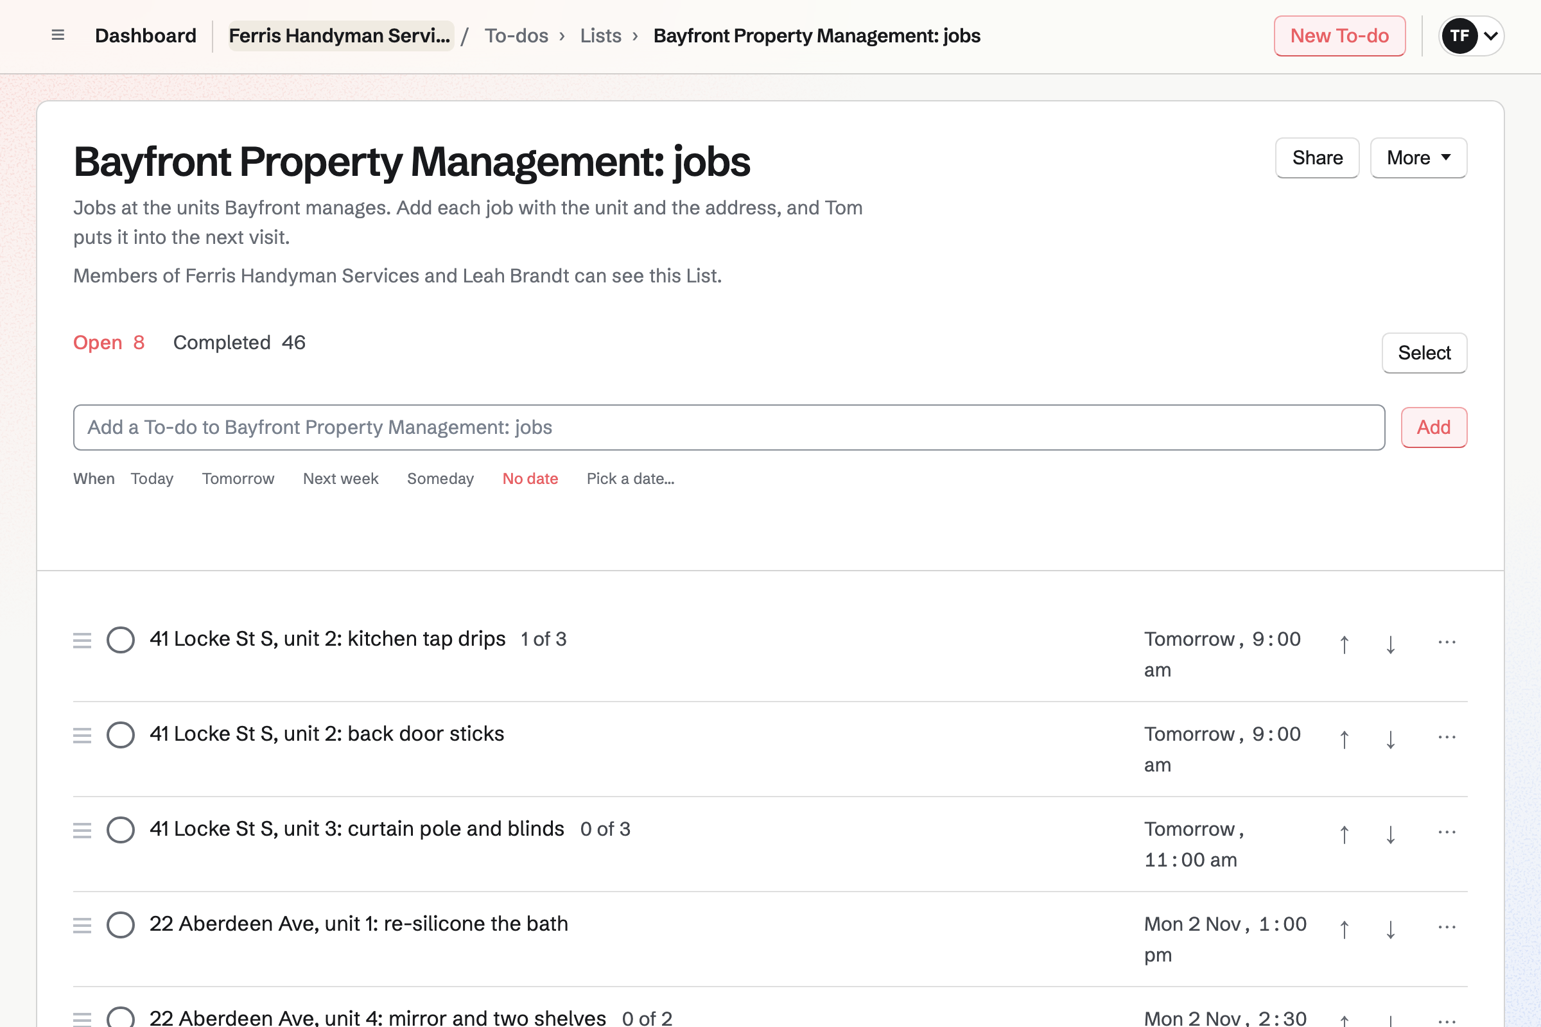Open the hamburger navigation menu

click(58, 35)
